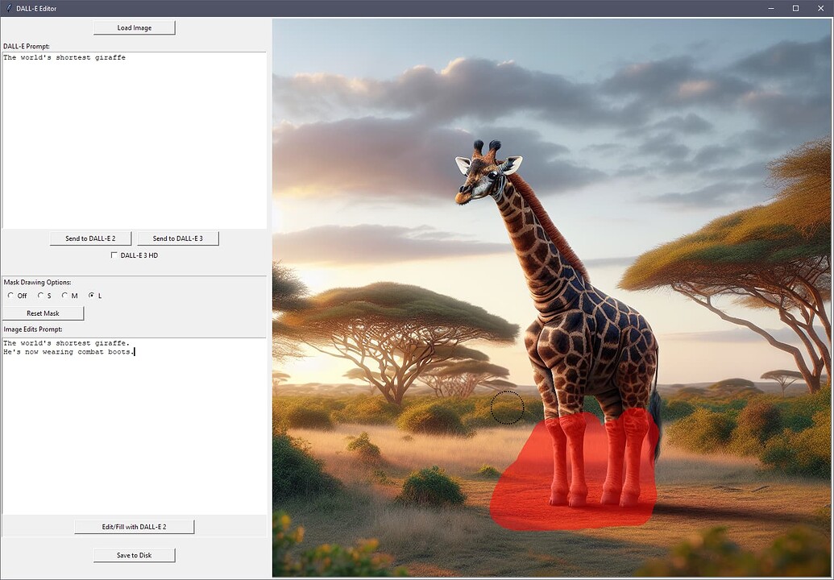The image size is (834, 580).
Task: Minimize the DALL-E Editor window
Action: 771,8
